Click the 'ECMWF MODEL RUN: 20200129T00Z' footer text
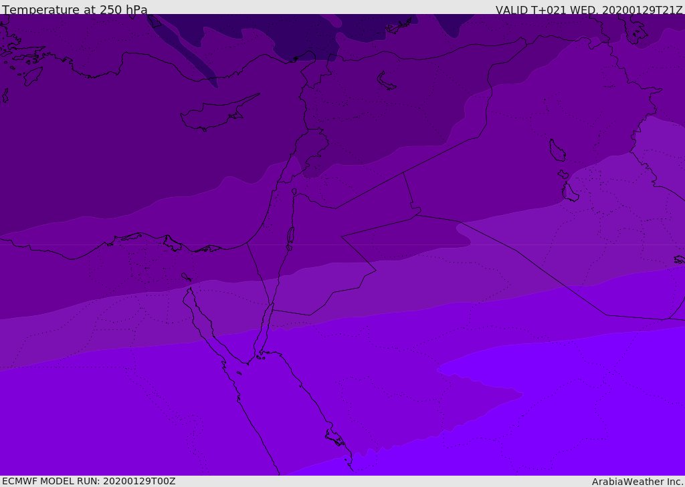685x487 pixels. click(x=89, y=481)
